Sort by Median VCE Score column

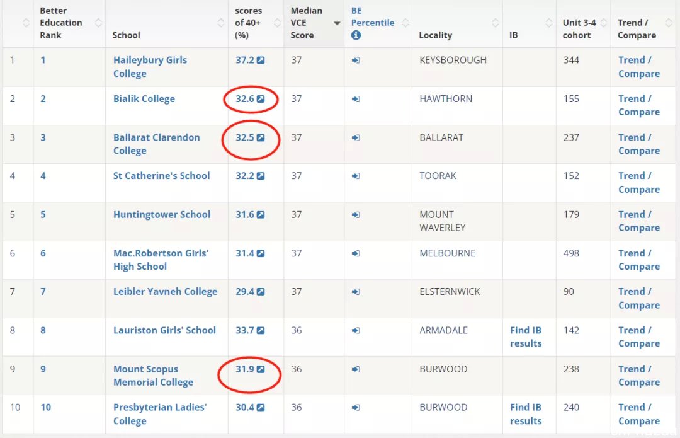point(337,23)
